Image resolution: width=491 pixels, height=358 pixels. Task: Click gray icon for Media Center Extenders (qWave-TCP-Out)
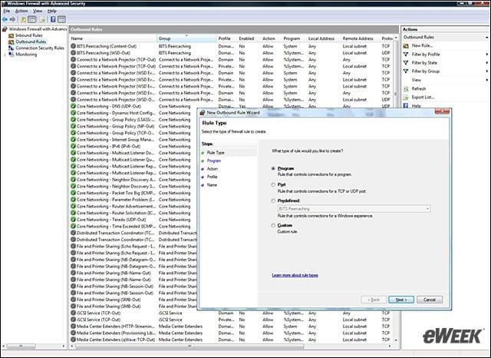tap(74, 340)
